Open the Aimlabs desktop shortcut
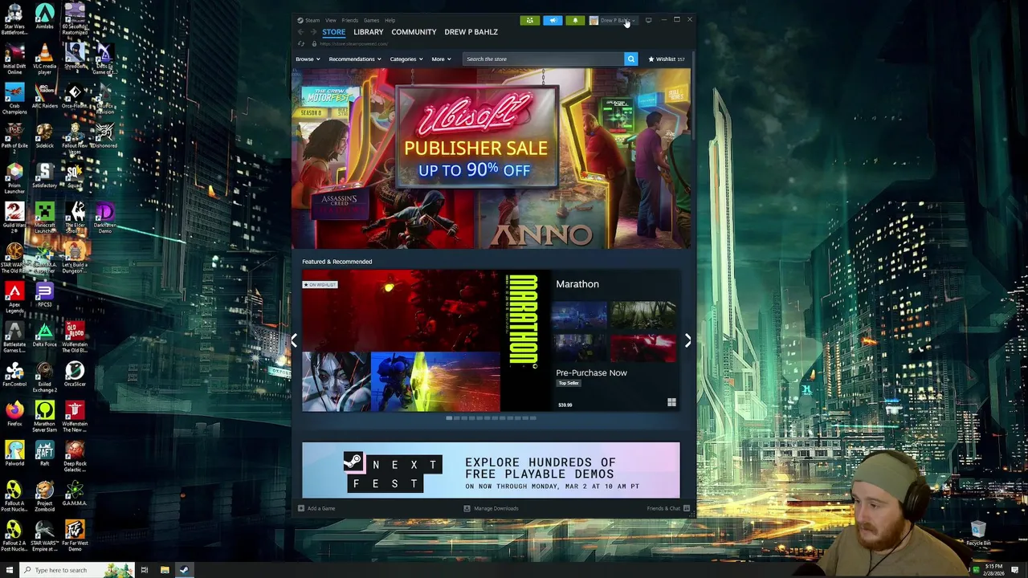The height and width of the screenshot is (578, 1028). (x=45, y=18)
